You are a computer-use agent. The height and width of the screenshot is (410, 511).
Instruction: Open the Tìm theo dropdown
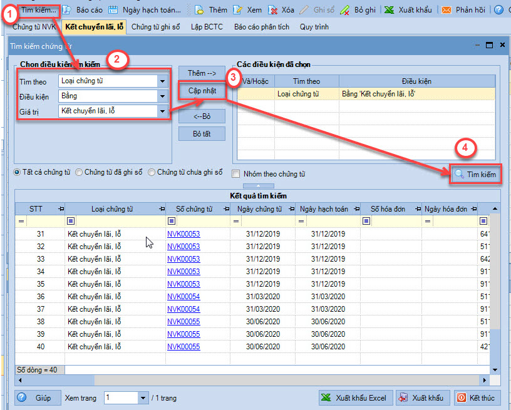coord(162,81)
